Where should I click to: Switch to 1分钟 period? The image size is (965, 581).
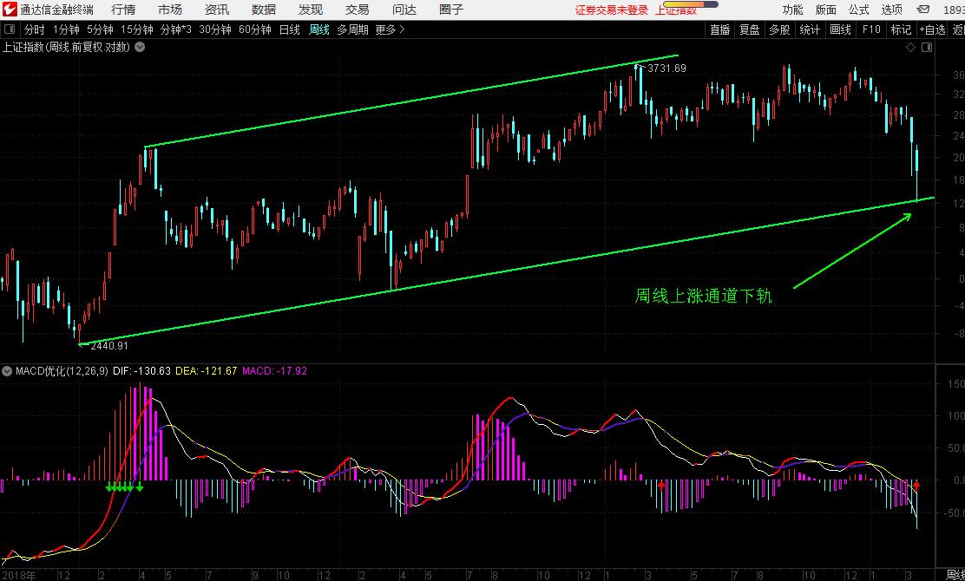pyautogui.click(x=66, y=29)
